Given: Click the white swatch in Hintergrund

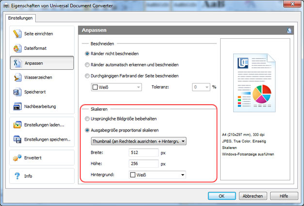Looking at the screenshot, I should [133, 175].
